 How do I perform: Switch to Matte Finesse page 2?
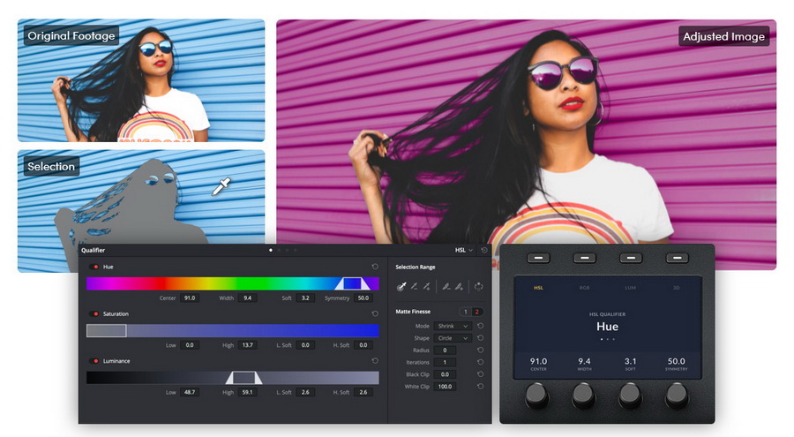(476, 312)
